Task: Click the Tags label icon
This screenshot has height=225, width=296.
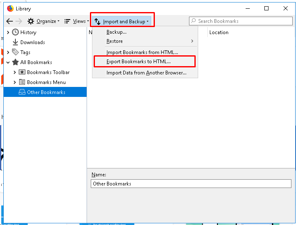Action: pos(15,52)
